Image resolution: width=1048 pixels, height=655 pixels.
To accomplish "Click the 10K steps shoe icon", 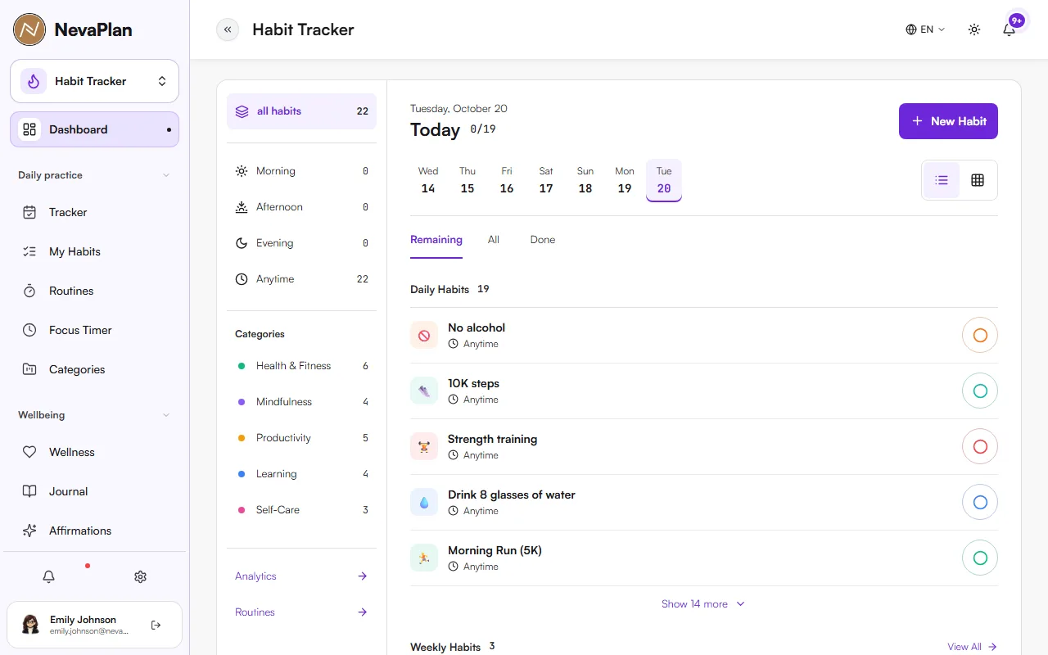I will point(424,391).
